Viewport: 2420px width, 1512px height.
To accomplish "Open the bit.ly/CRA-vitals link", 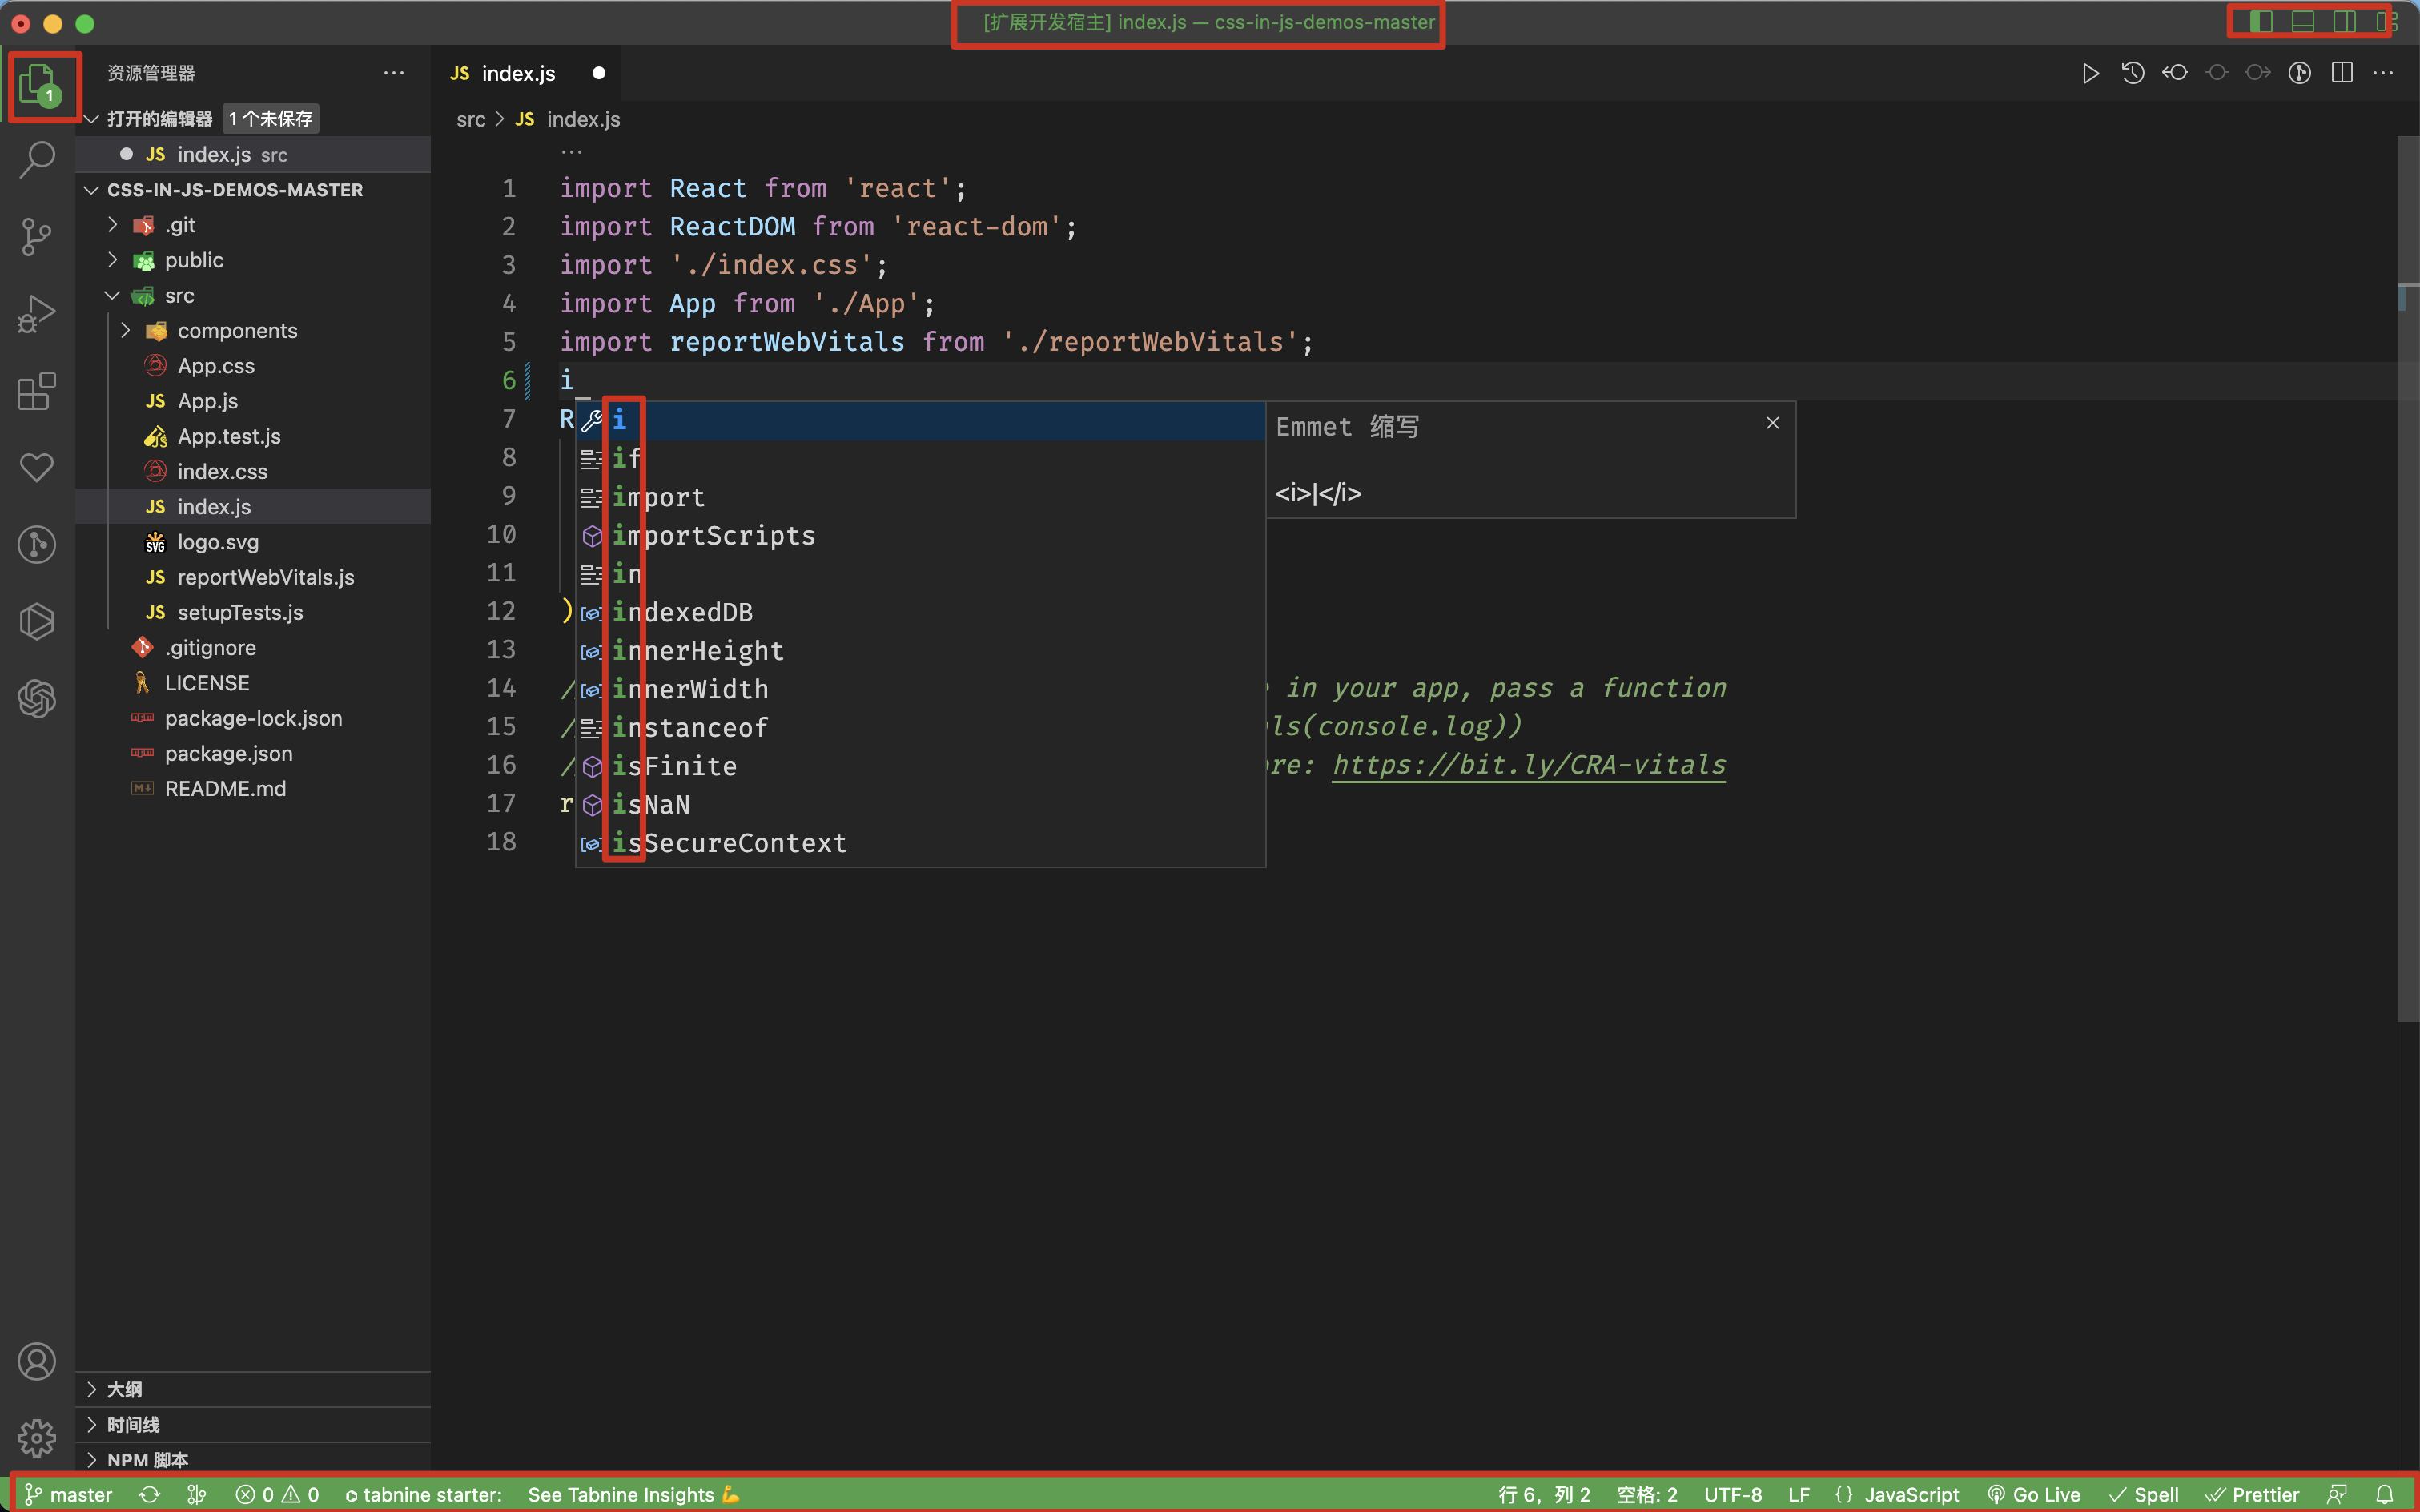I will coord(1529,765).
